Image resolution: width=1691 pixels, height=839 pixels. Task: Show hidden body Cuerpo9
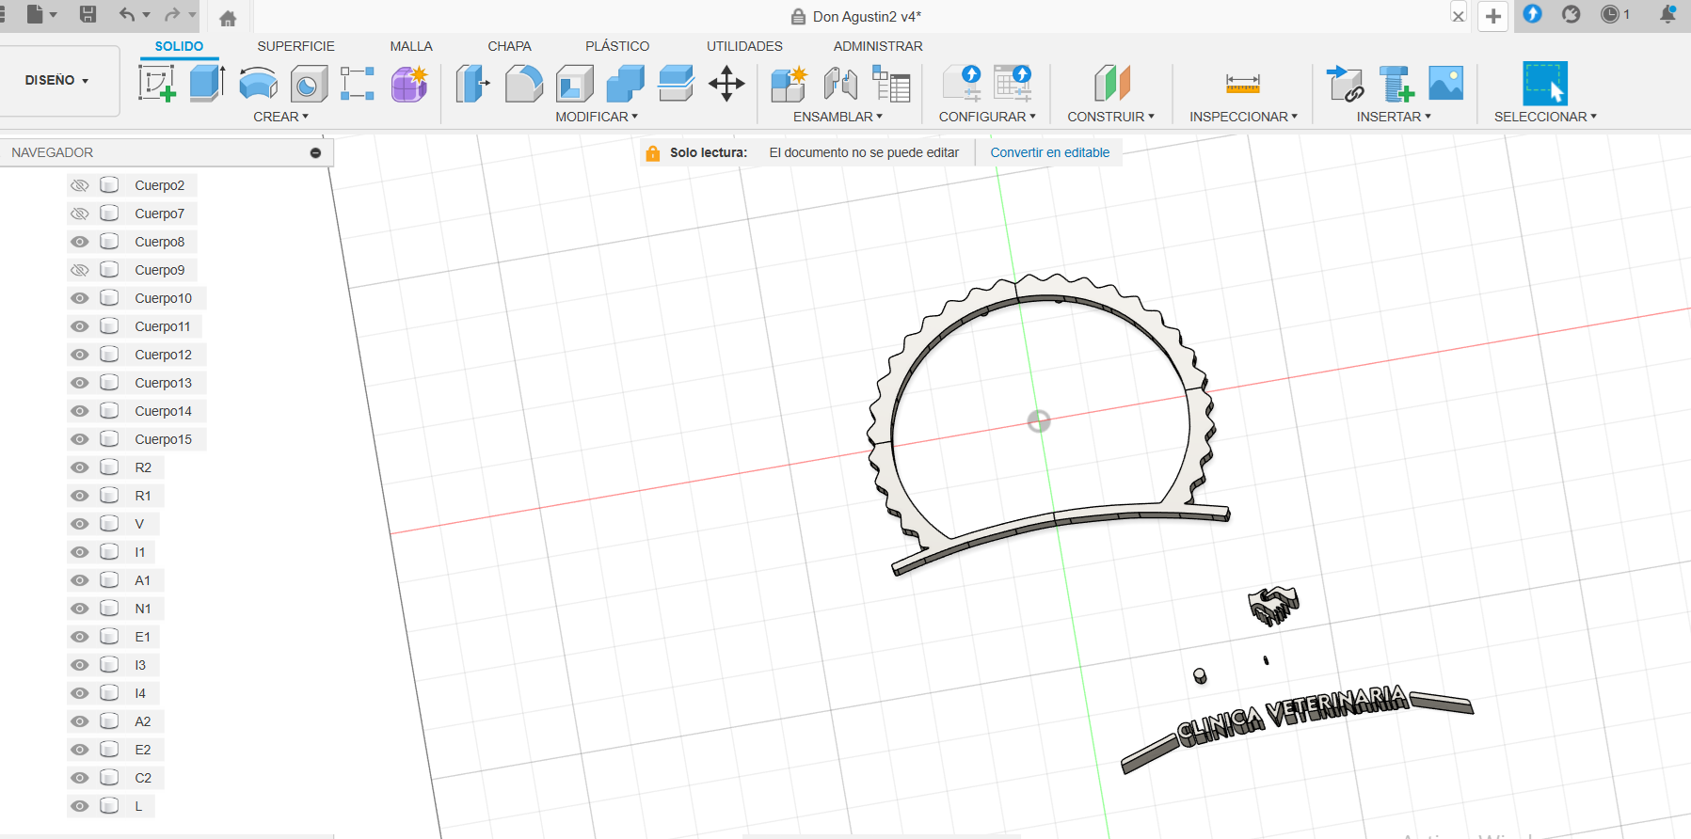coord(80,270)
